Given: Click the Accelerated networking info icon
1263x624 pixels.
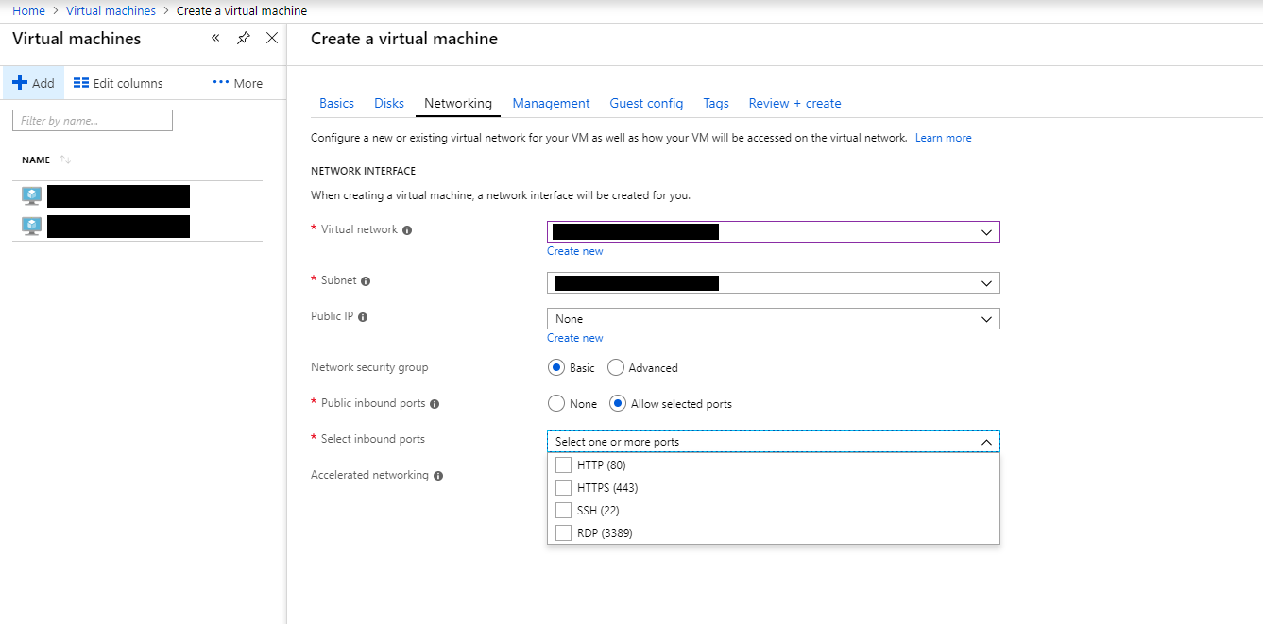Looking at the screenshot, I should click(x=437, y=476).
